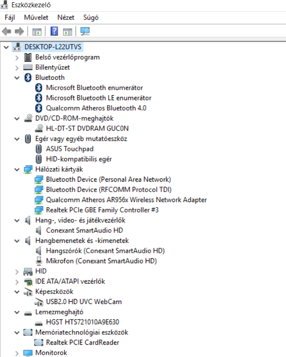Select Microsoft Bluetooth LE enumerátor device

point(99,98)
